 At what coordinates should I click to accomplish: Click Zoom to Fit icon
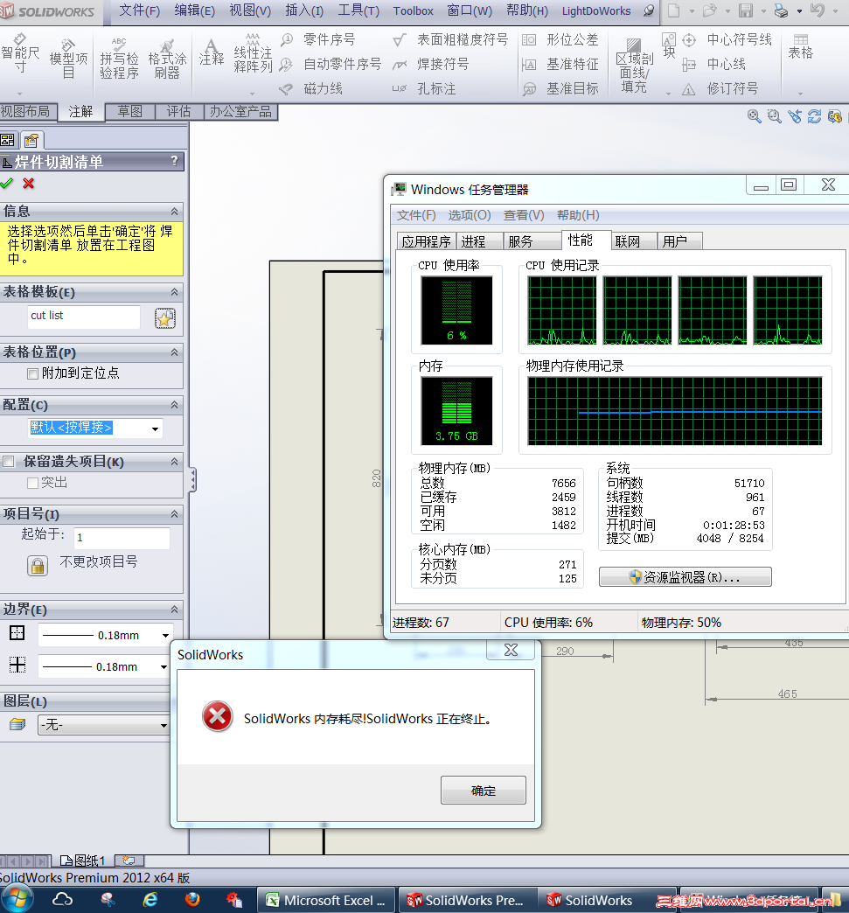(754, 116)
